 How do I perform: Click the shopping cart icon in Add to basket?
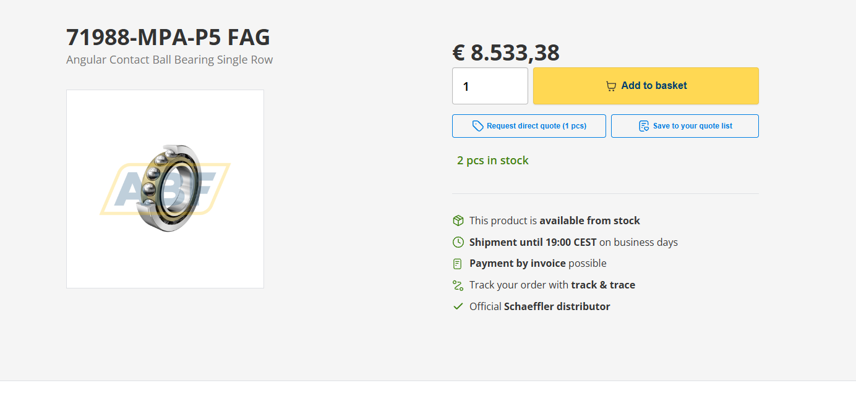611,86
